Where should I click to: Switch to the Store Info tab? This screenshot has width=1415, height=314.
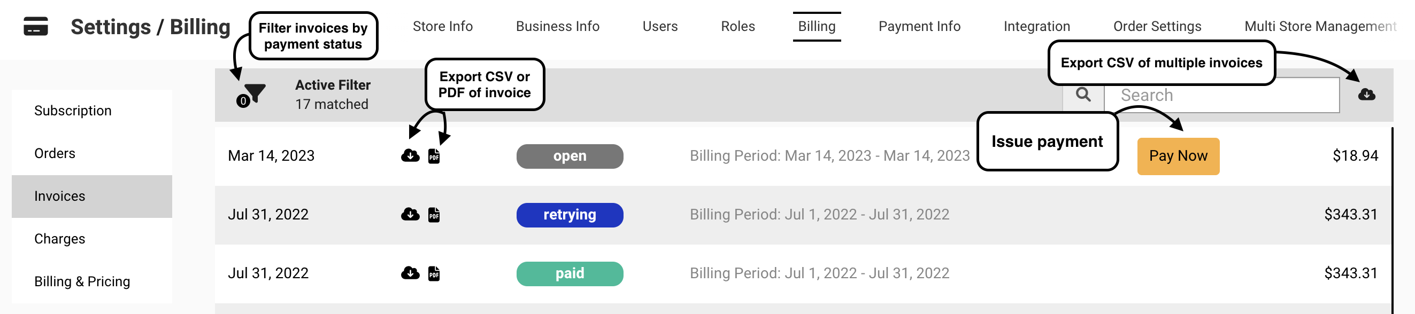coord(443,26)
